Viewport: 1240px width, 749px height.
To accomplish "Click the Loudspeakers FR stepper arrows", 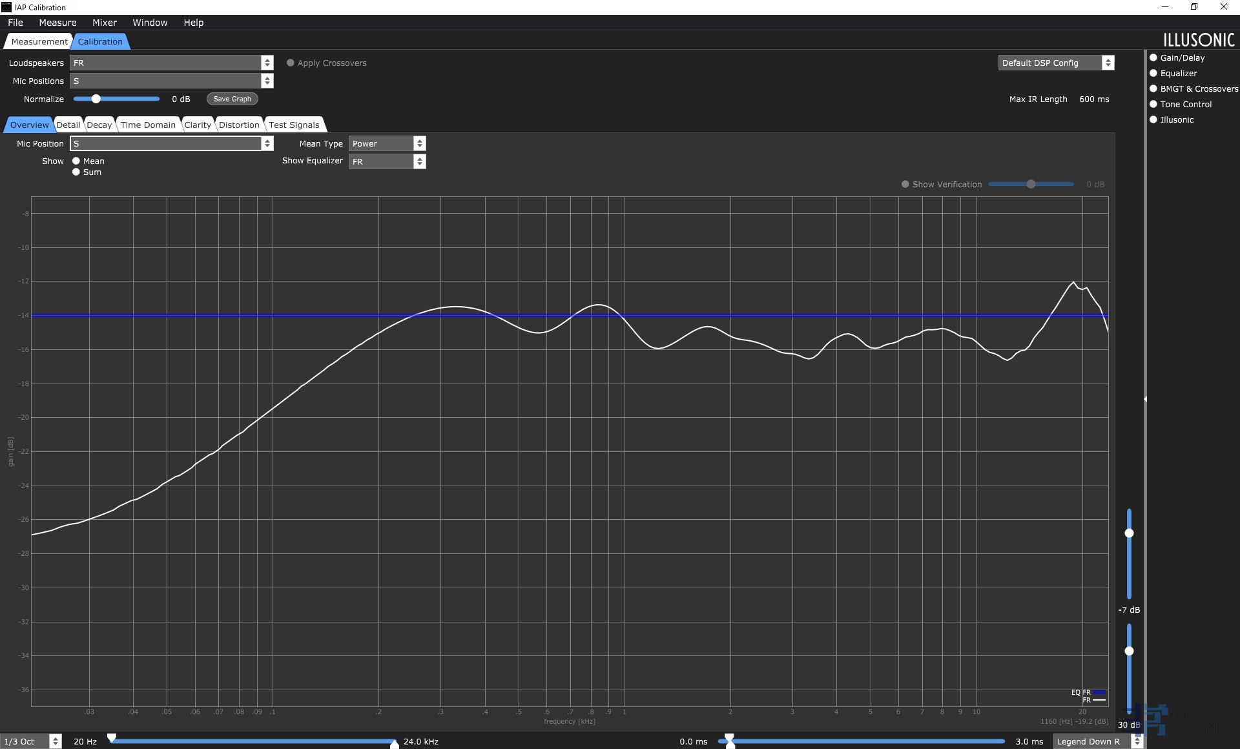I will pyautogui.click(x=267, y=63).
